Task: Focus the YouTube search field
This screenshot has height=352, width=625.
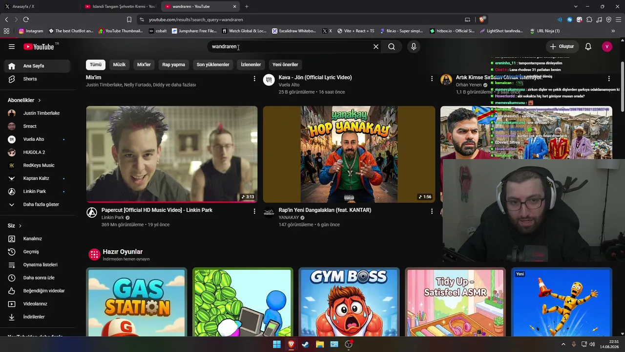Action: (x=291, y=46)
